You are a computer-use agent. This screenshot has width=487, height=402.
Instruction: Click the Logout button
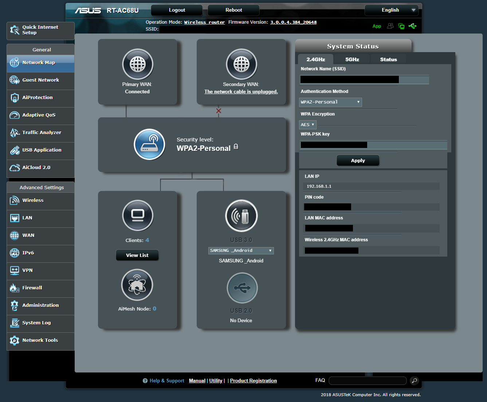point(177,10)
